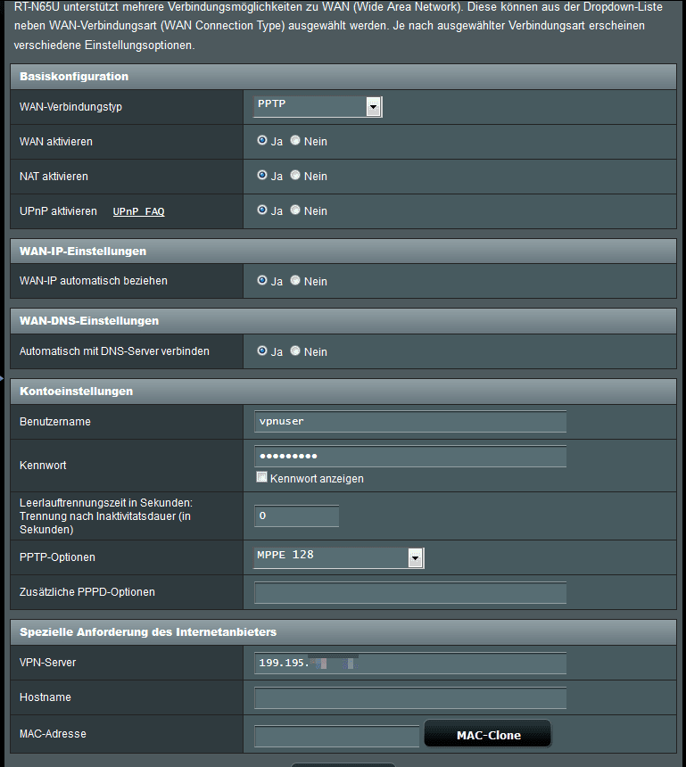
Task: Select Ja for UPnP aktivieren
Action: click(262, 210)
